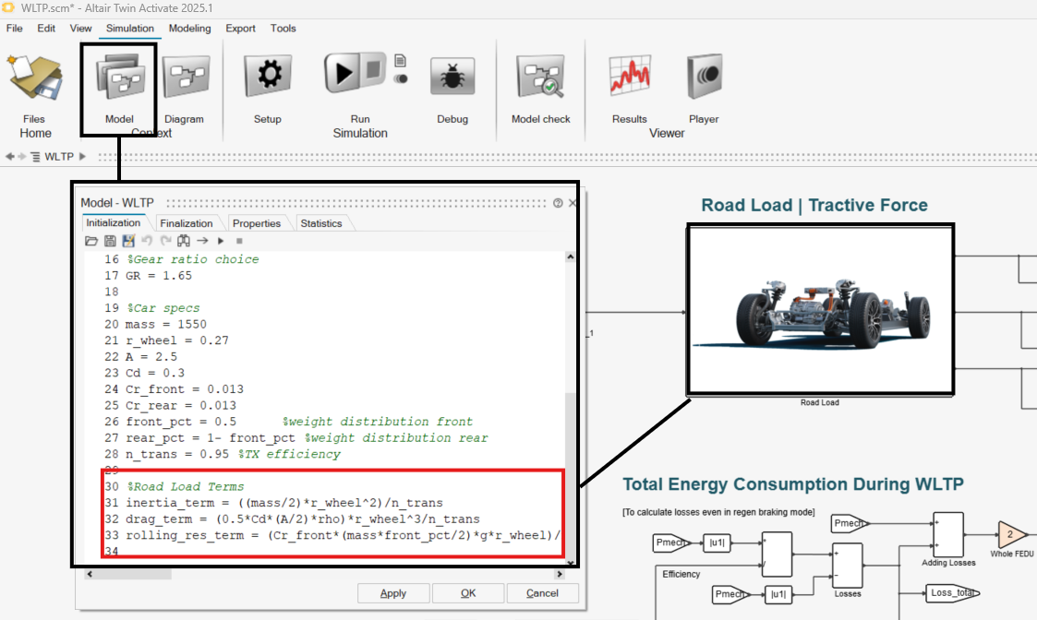This screenshot has height=620, width=1037.
Task: Click the line 'mass = 1550'
Action: click(166, 325)
